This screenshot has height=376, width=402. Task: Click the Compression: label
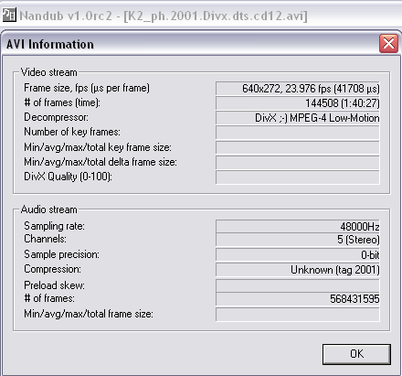click(x=52, y=269)
